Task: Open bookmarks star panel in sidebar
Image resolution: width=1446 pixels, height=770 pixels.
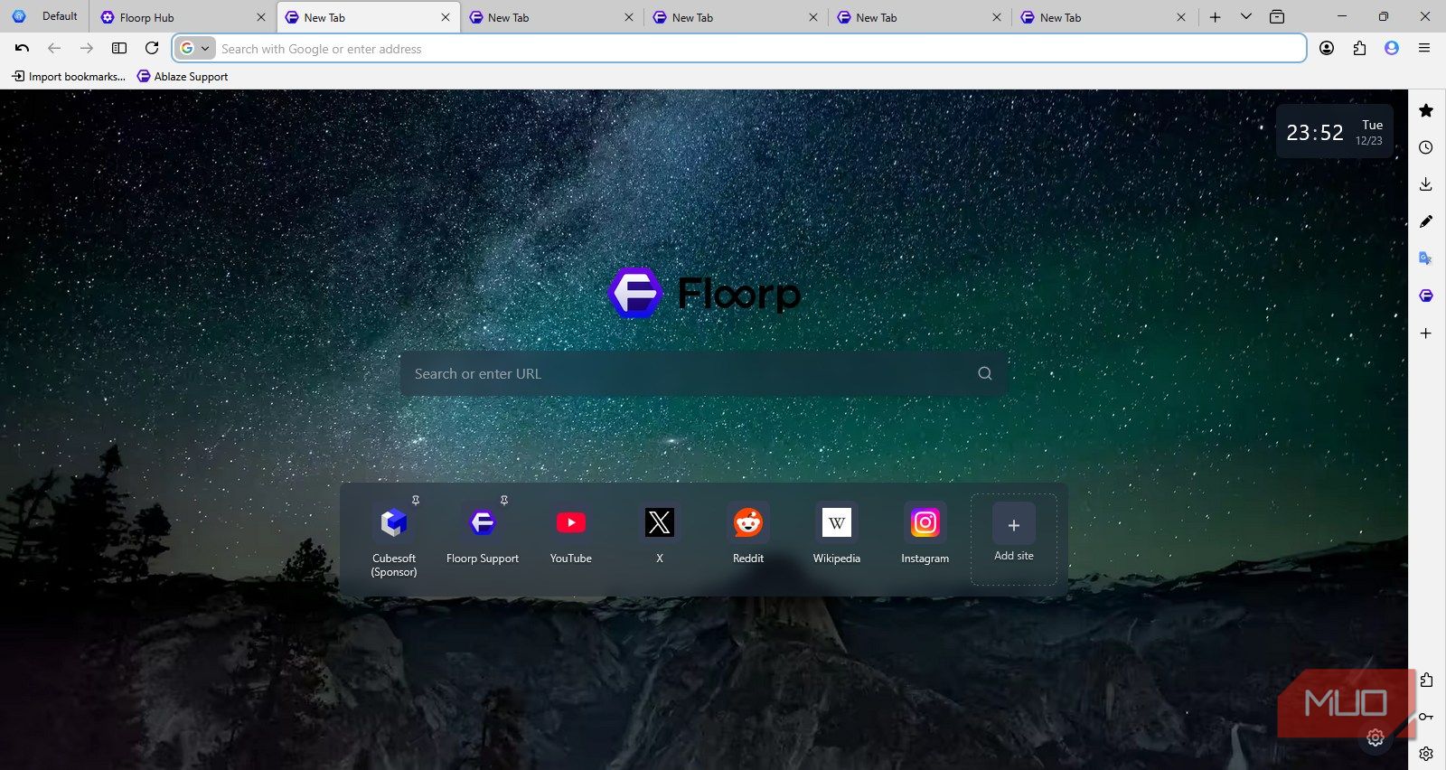Action: point(1426,110)
